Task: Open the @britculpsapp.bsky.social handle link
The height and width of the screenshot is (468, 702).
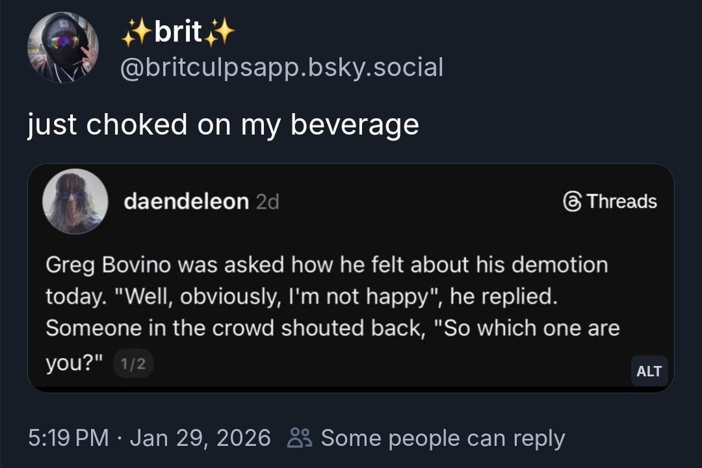Action: [282, 67]
